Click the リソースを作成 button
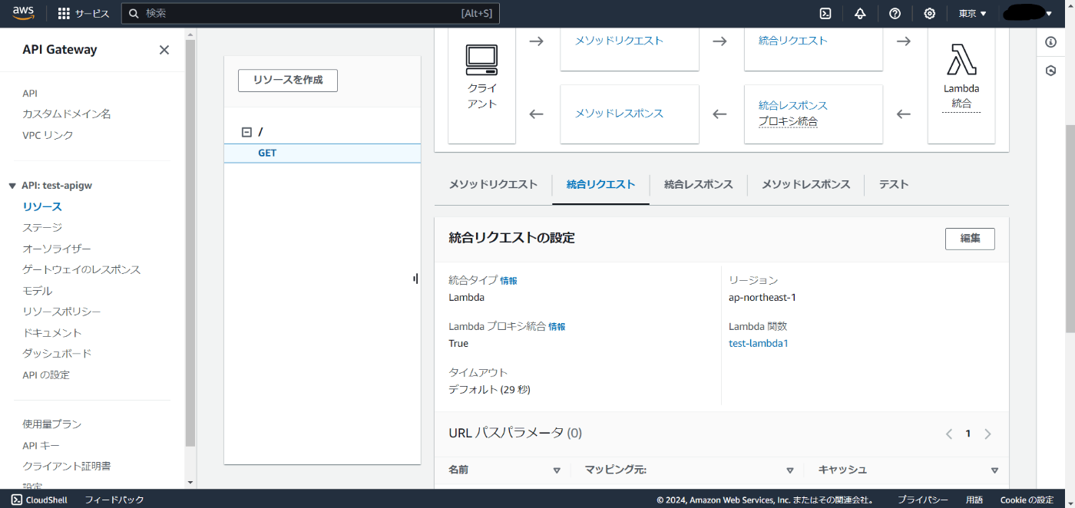The width and height of the screenshot is (1075, 508). (288, 81)
